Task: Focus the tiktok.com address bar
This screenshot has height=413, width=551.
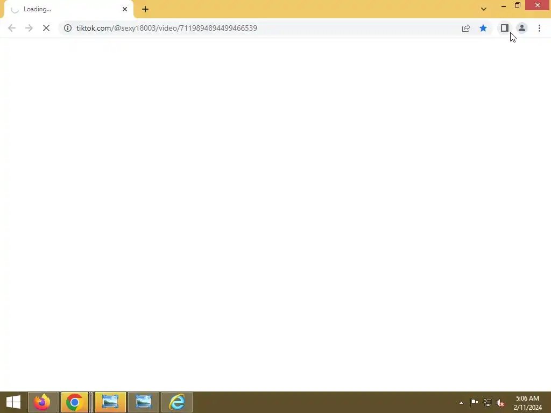Action: [x=260, y=28]
